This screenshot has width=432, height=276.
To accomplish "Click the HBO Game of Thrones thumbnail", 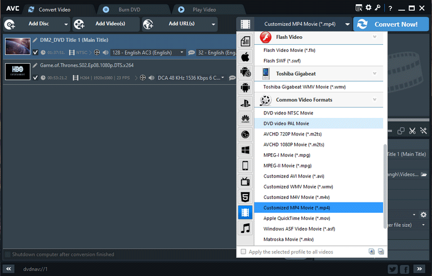I will click(18, 71).
